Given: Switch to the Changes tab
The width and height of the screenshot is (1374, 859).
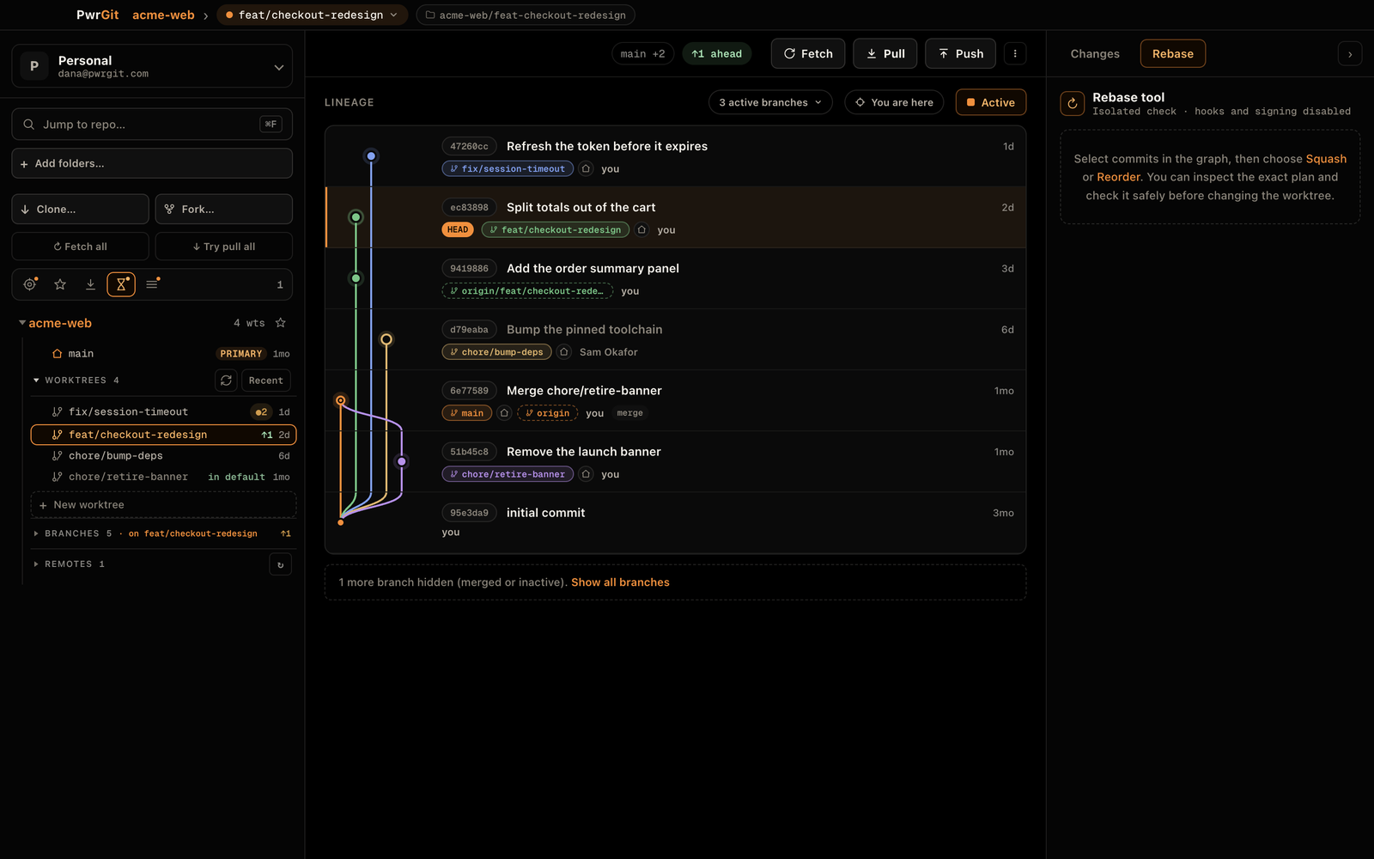Looking at the screenshot, I should 1095,53.
